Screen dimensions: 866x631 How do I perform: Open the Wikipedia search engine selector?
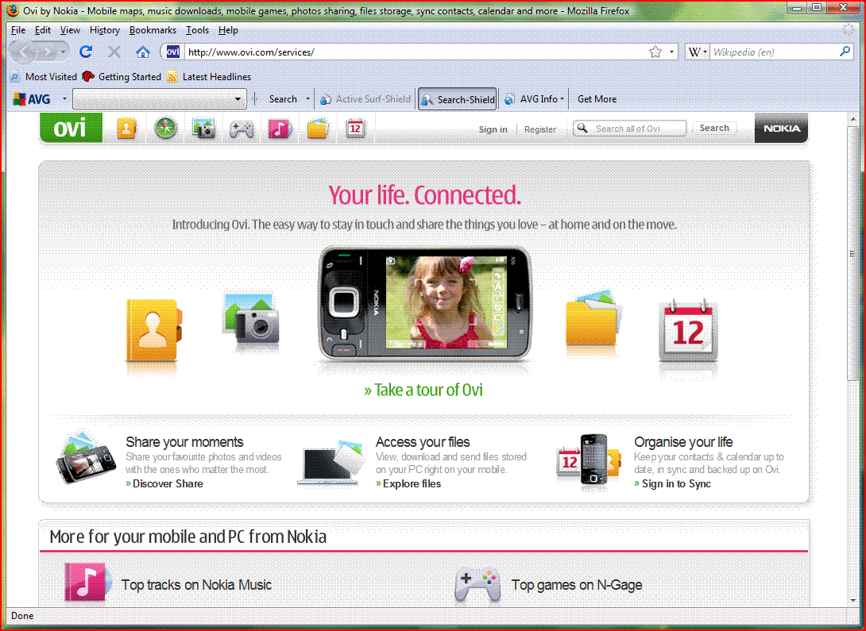tap(697, 52)
